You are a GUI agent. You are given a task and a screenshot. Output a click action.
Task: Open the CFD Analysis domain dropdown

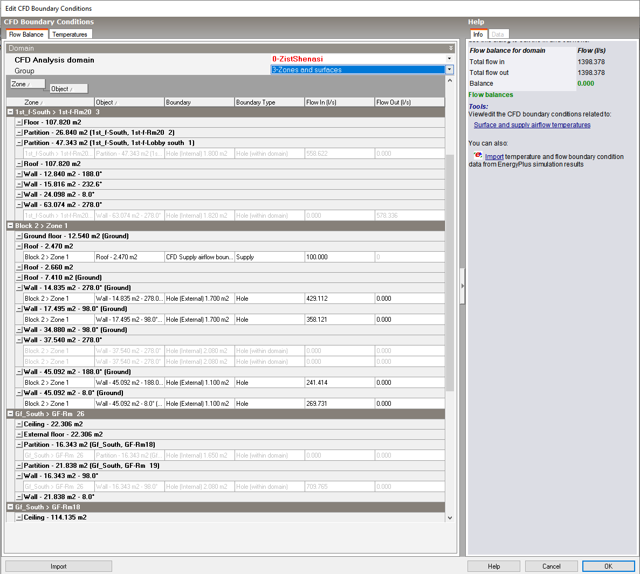pyautogui.click(x=449, y=59)
